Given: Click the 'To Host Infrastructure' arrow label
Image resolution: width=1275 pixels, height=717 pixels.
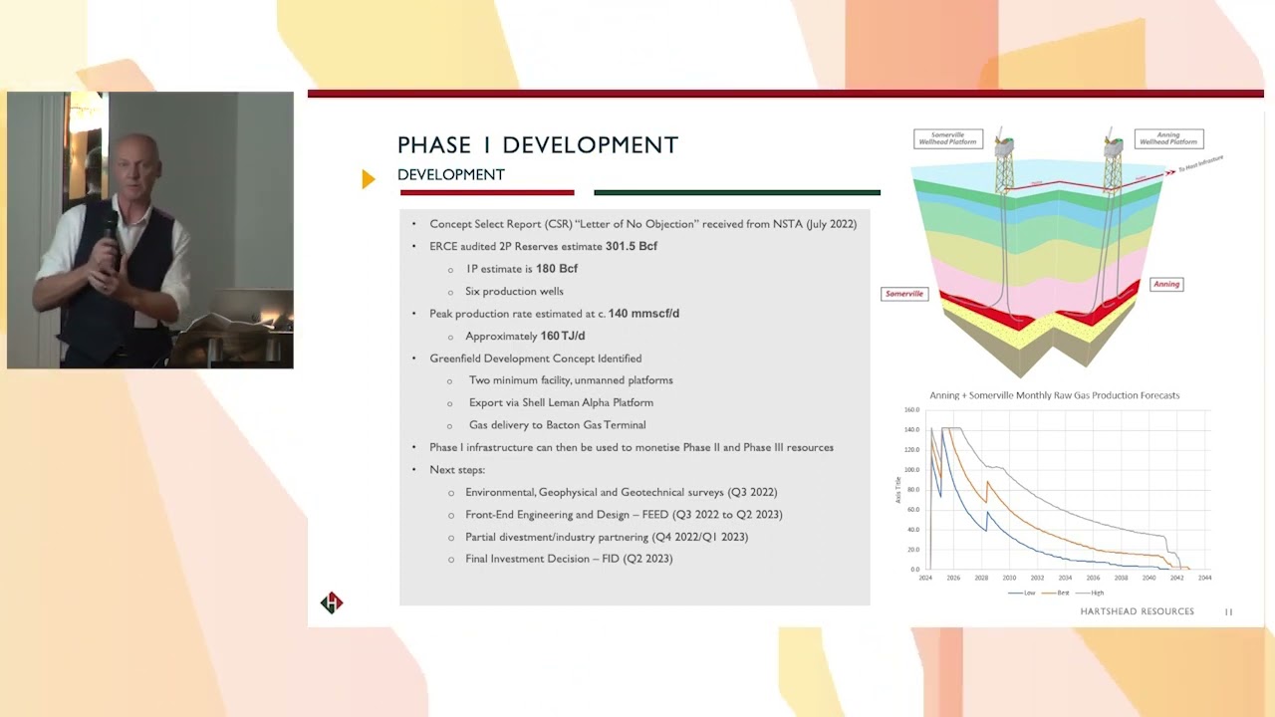Looking at the screenshot, I should coord(1200,164).
